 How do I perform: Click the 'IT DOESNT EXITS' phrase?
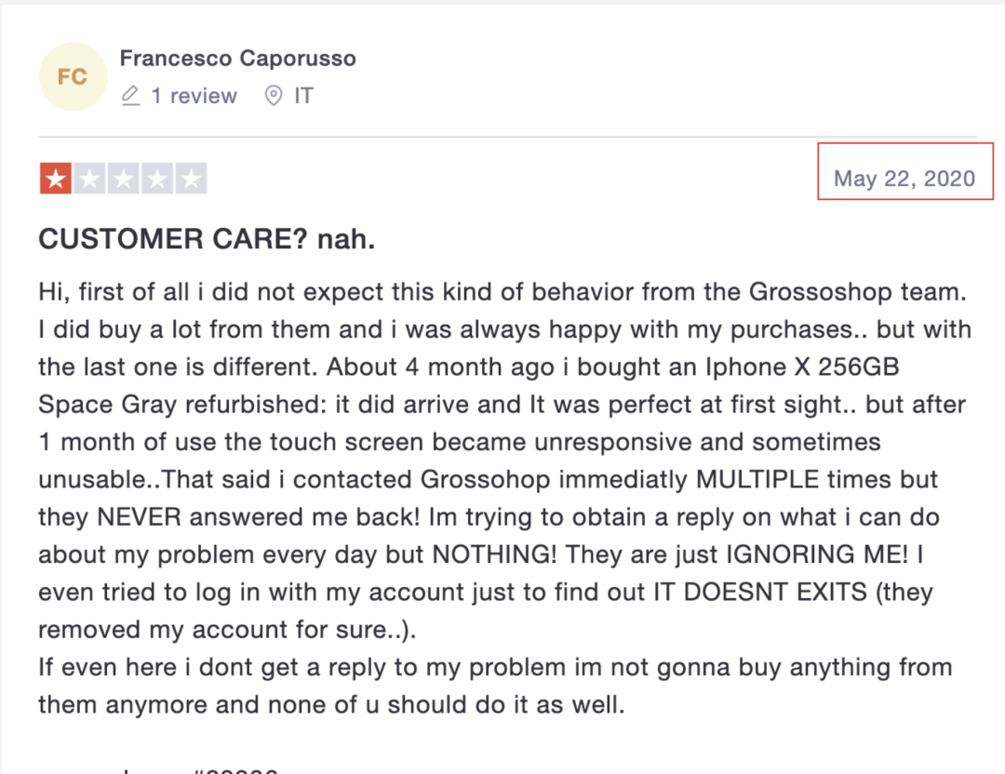click(x=760, y=592)
